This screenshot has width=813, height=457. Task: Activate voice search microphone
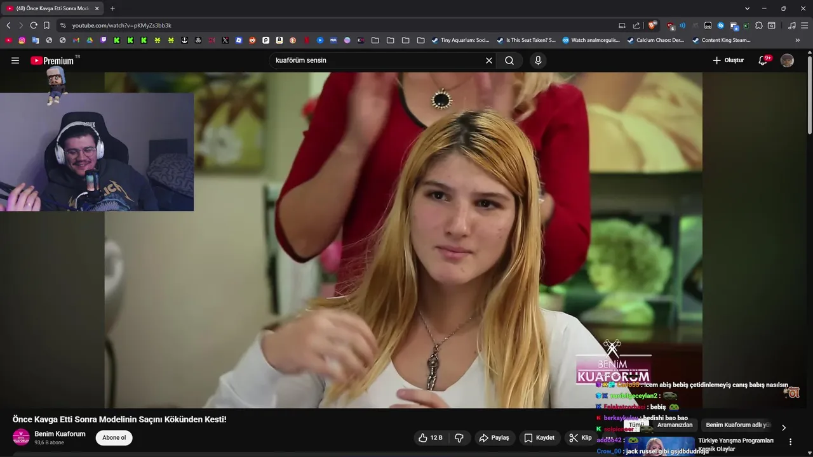pos(538,60)
